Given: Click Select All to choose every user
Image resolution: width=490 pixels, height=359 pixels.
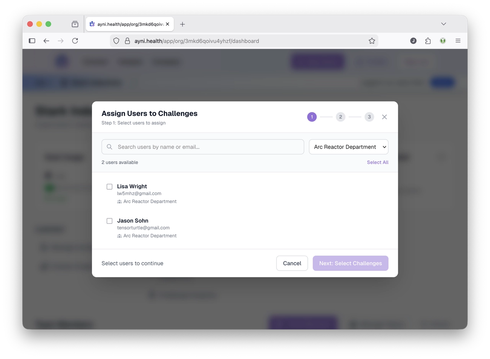Looking at the screenshot, I should point(377,162).
